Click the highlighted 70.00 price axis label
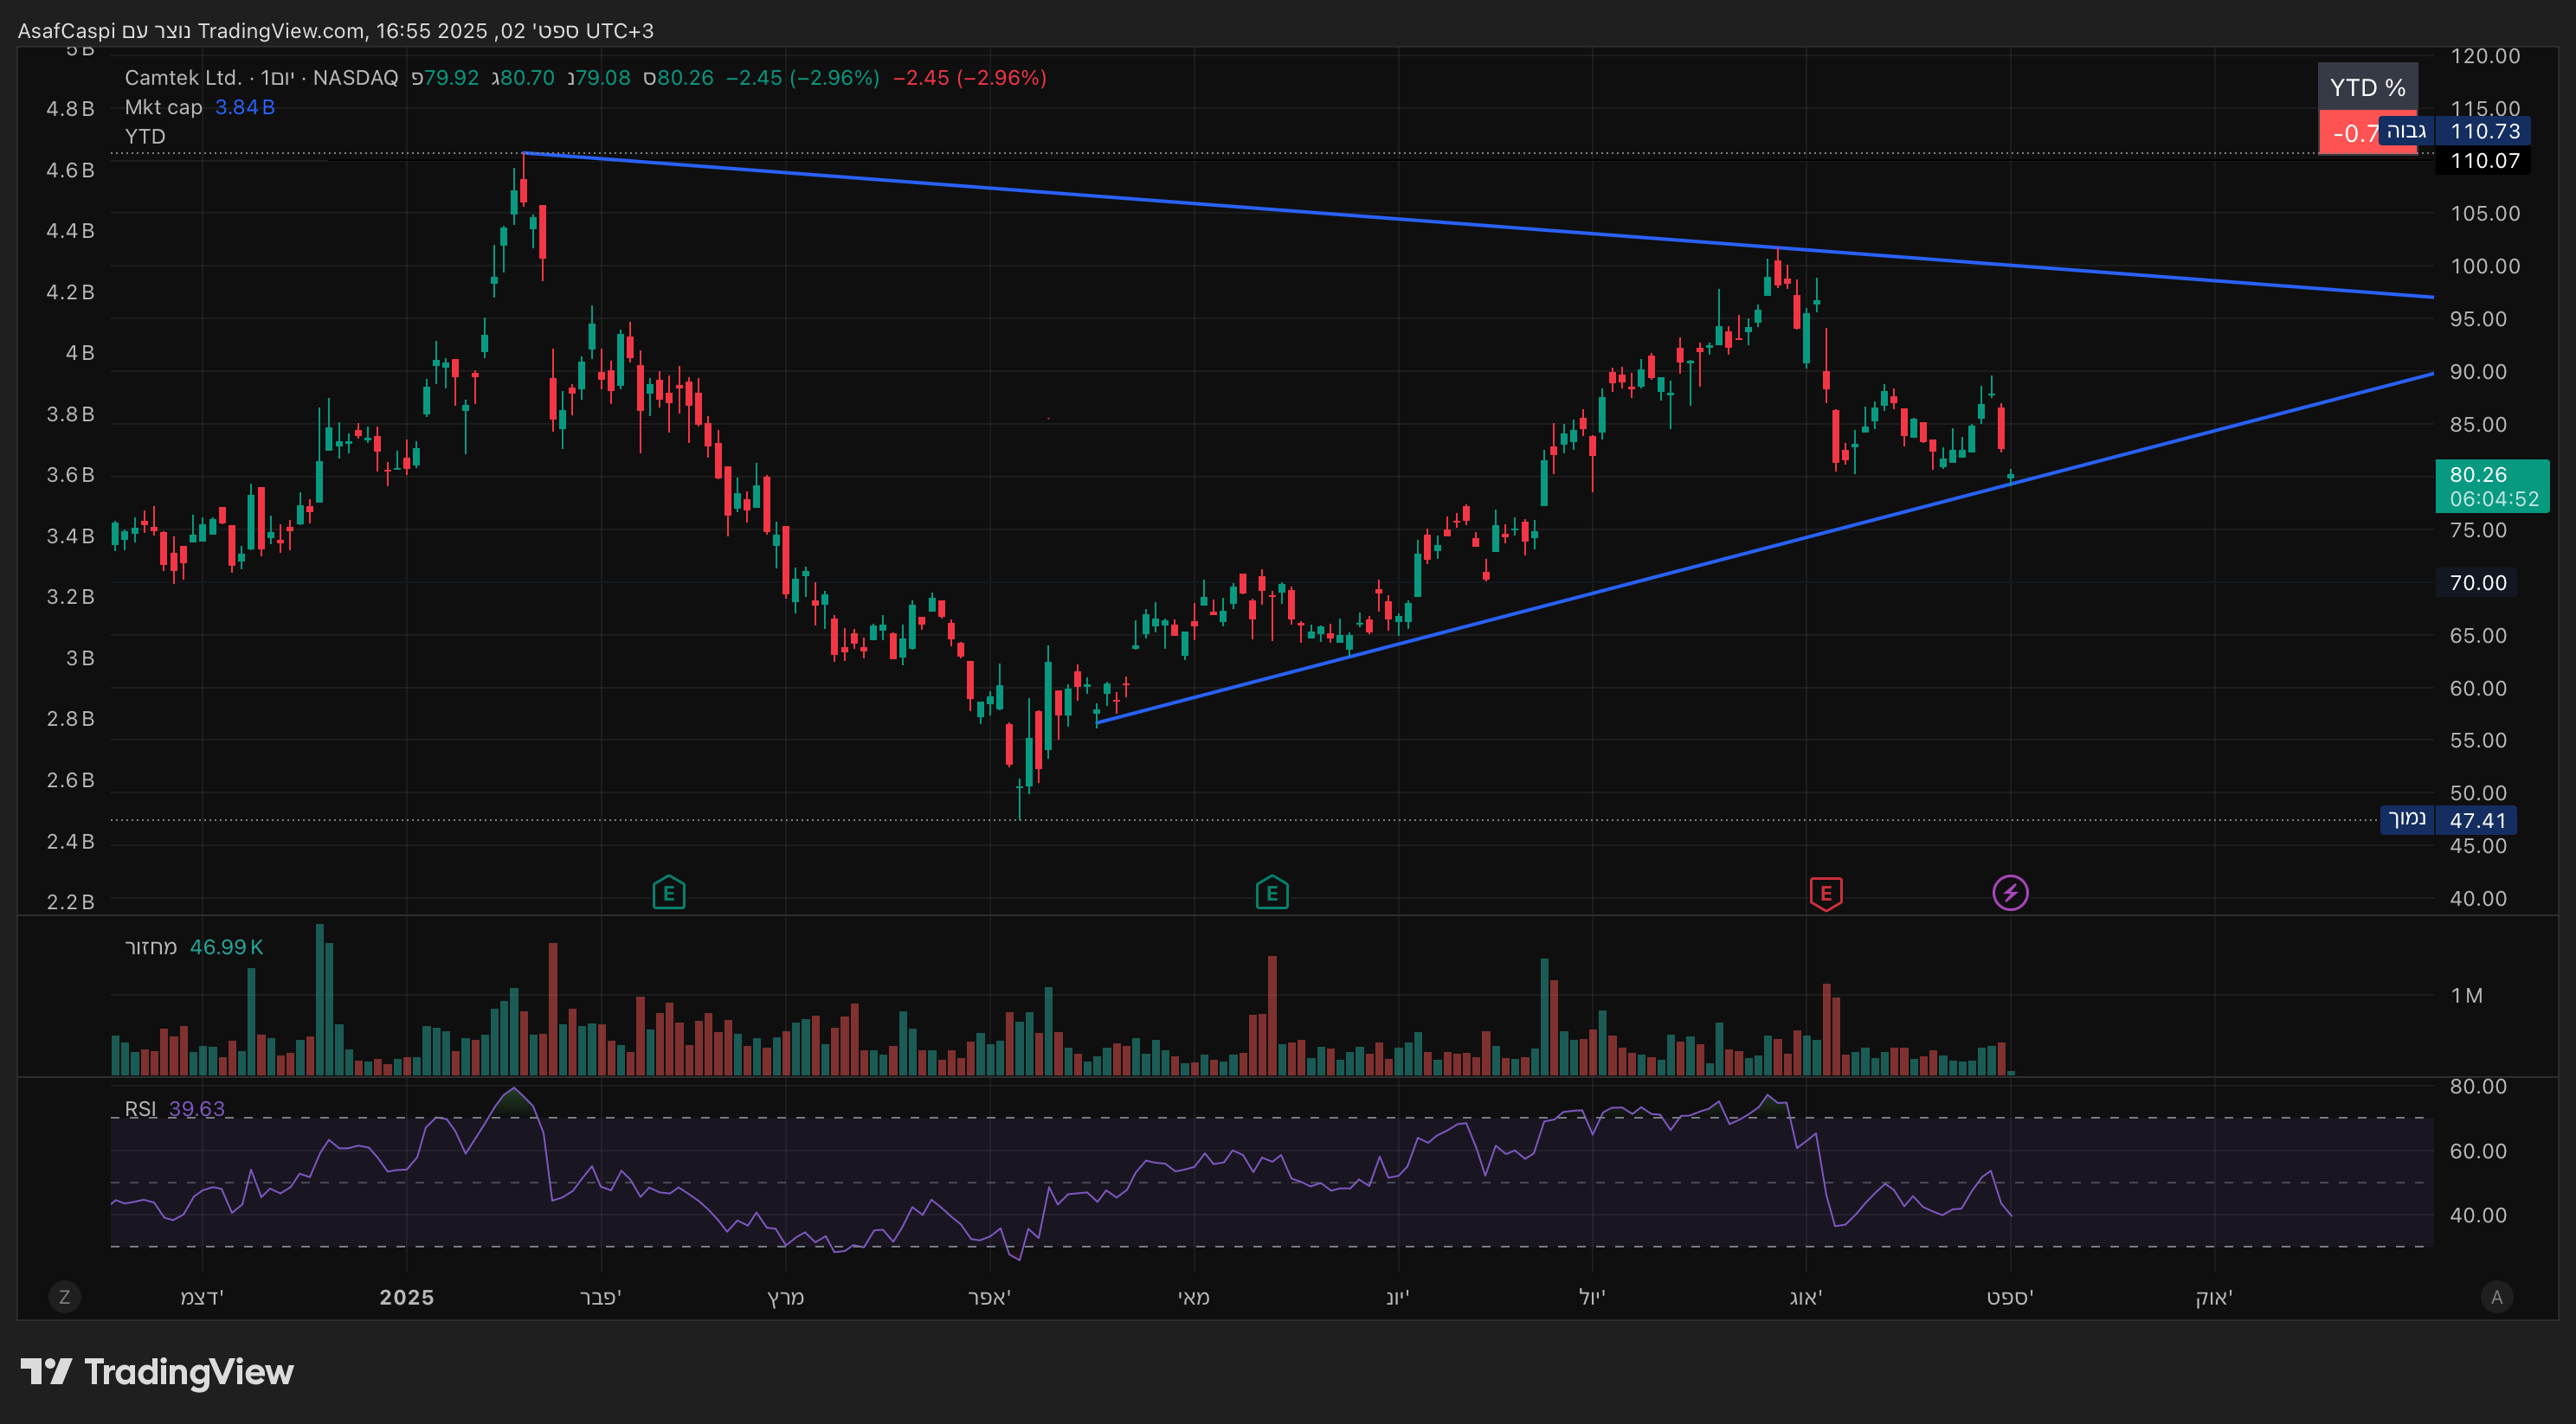Image resolution: width=2576 pixels, height=1424 pixels. point(2477,582)
